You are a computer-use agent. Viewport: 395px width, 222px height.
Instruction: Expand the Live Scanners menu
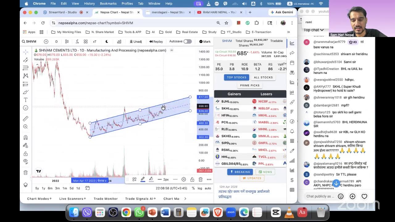(x=73, y=199)
